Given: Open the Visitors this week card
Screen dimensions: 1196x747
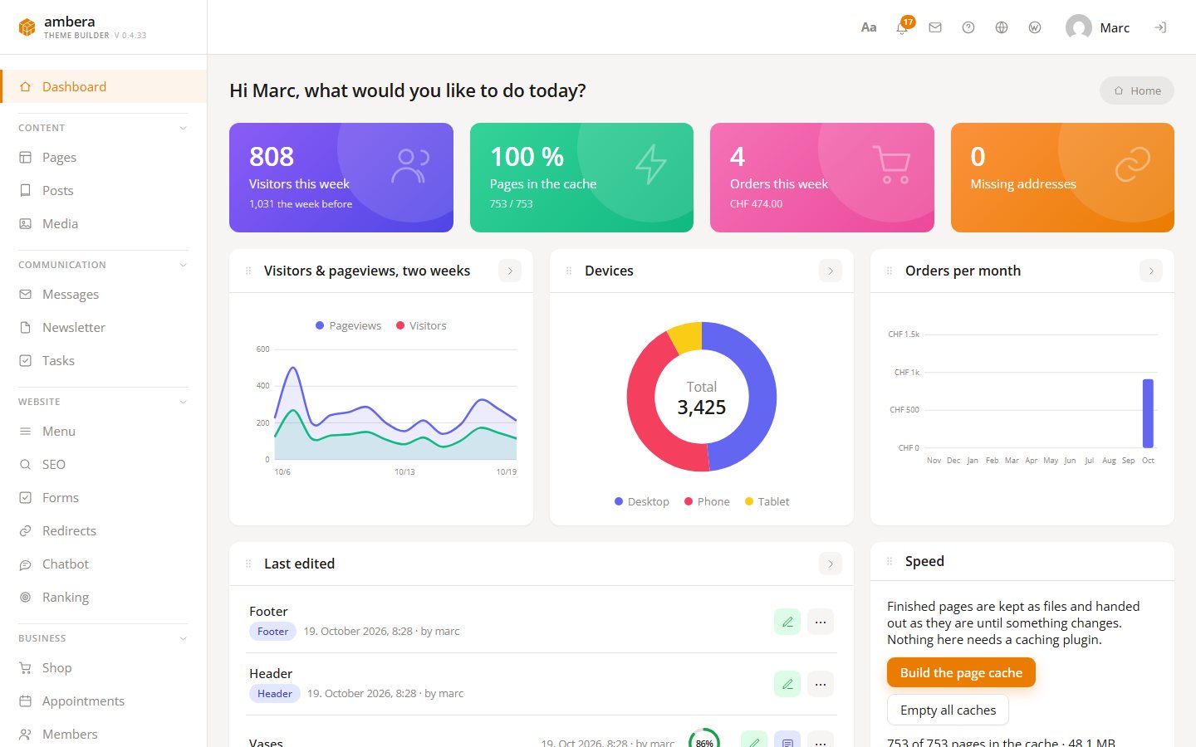Looking at the screenshot, I should [x=341, y=178].
